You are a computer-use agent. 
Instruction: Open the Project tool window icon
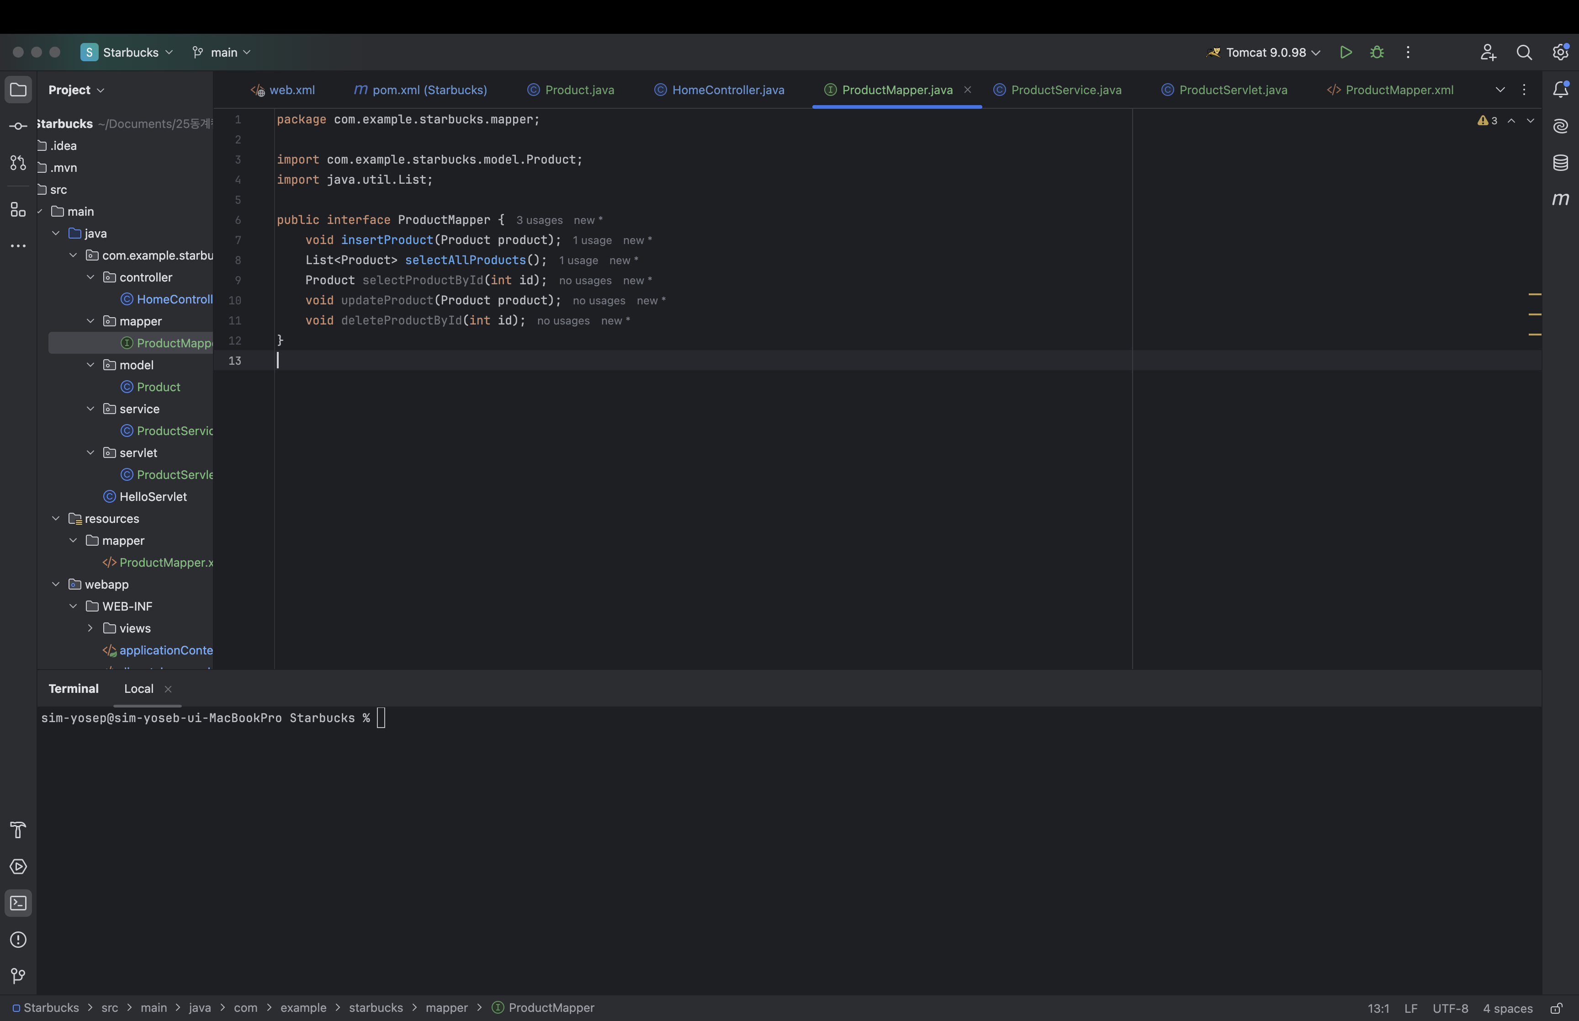18,90
